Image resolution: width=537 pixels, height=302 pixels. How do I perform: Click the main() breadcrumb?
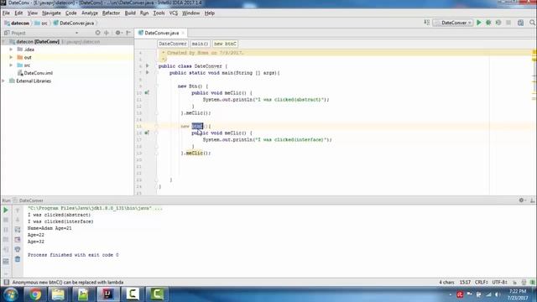pyautogui.click(x=200, y=44)
